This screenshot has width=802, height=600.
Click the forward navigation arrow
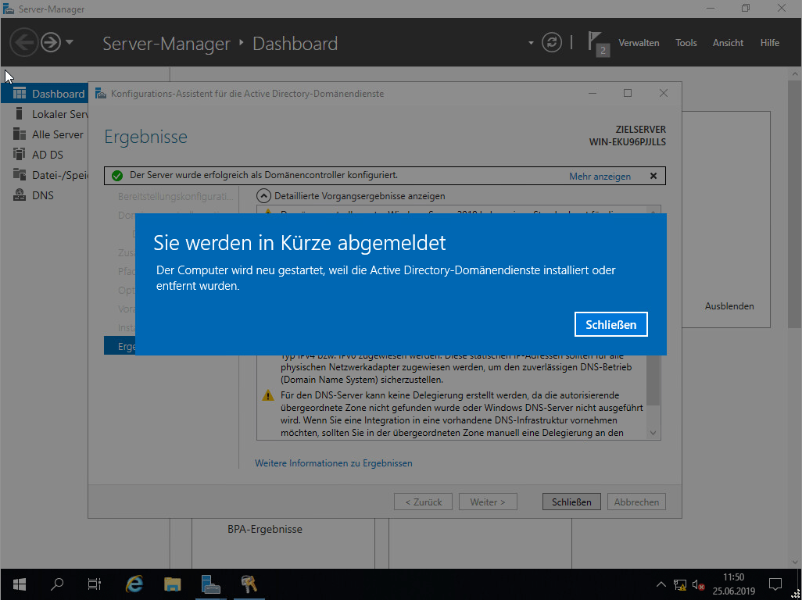pos(51,42)
